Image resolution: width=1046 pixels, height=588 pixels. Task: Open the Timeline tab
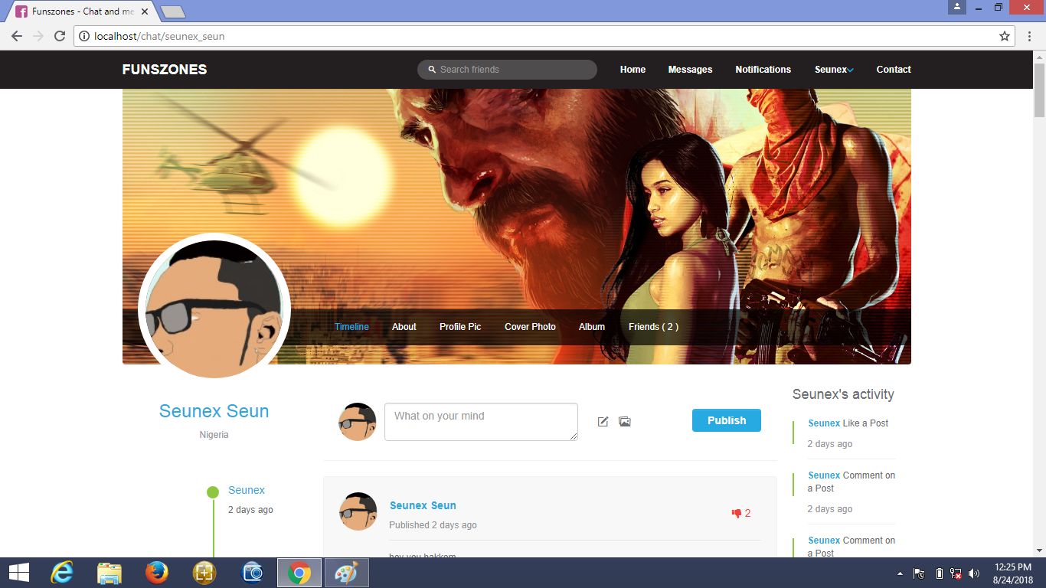coord(351,327)
